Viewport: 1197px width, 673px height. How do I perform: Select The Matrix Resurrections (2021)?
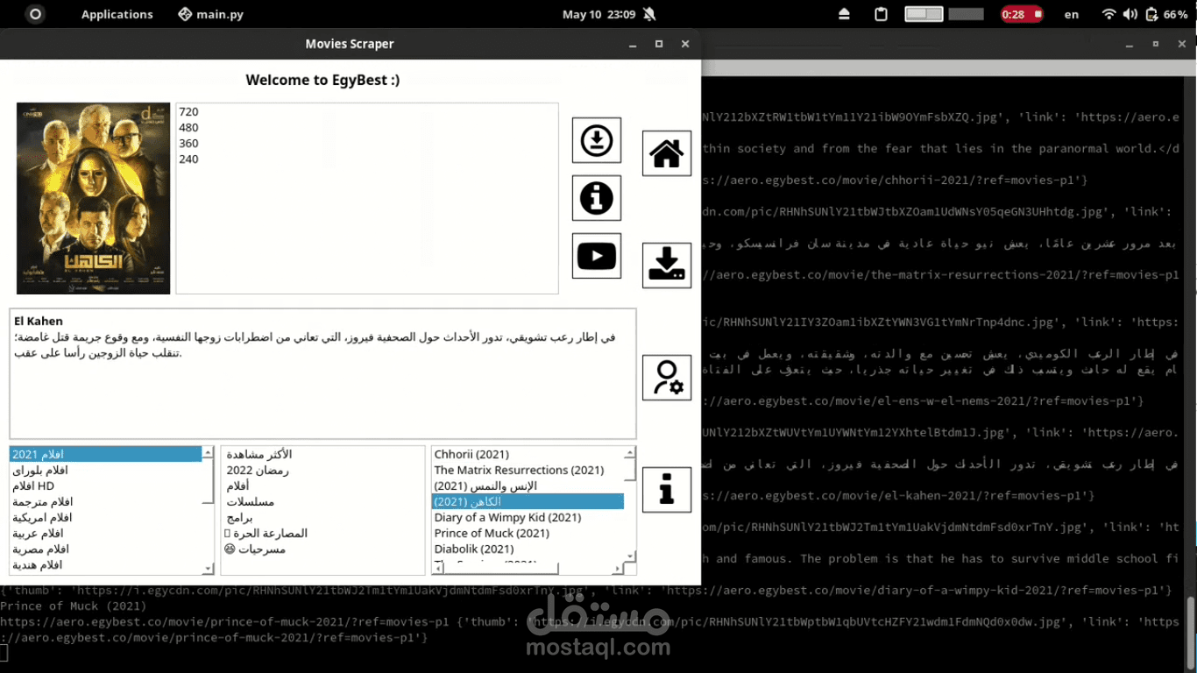click(528, 470)
